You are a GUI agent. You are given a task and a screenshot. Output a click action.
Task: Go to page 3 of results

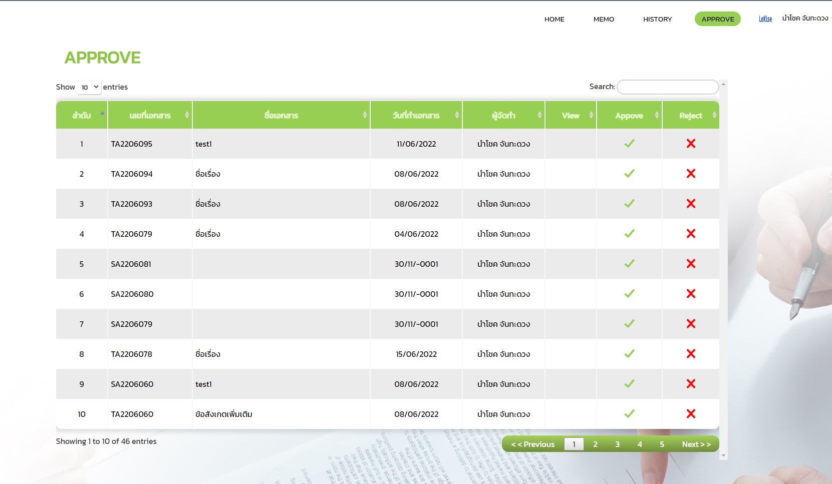[617, 444]
